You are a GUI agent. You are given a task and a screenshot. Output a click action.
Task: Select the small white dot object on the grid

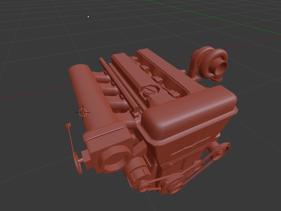88,17
